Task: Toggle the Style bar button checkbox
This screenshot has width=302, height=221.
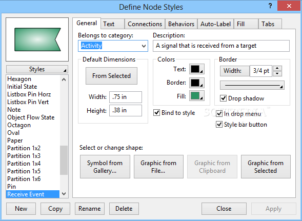Action: [x=219, y=125]
